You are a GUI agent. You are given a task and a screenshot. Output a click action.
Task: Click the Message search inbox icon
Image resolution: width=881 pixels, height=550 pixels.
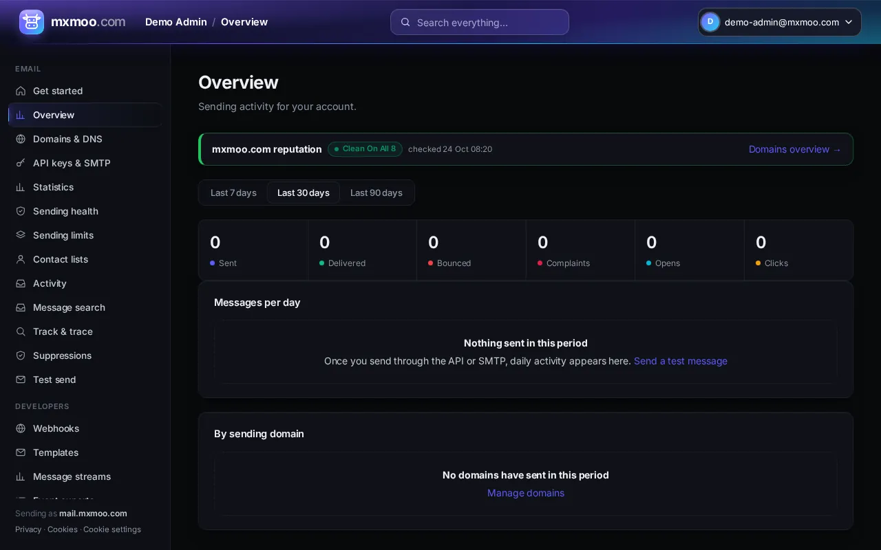[21, 307]
